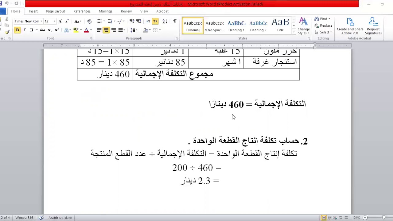
Task: Open Line and Paragraph Spacing menu
Action: [134, 30]
